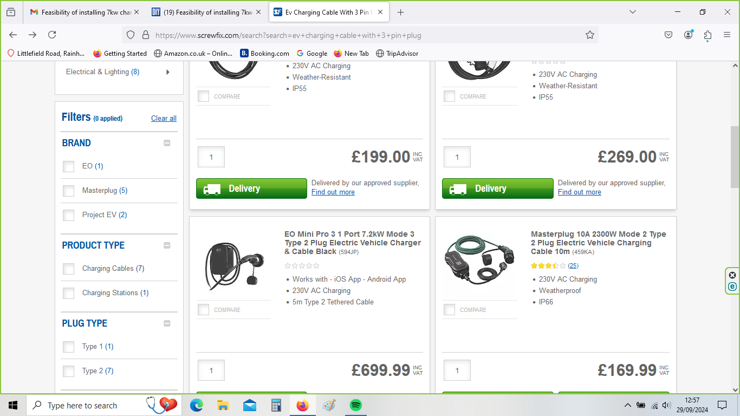Check Compare for the EO Mini Pro 3
Viewport: 740px width, 416px height.
(203, 310)
